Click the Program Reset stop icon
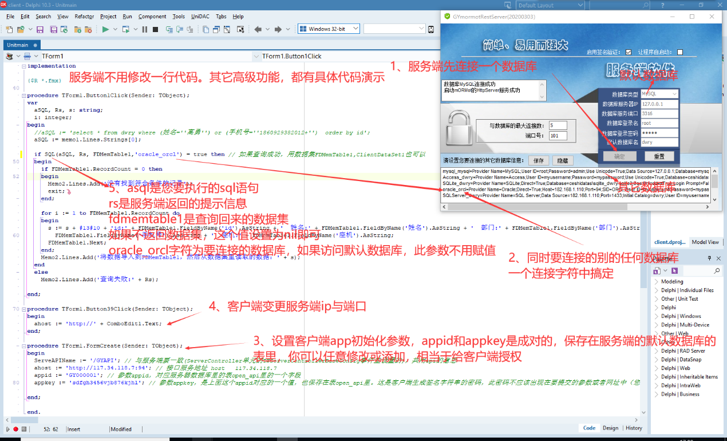 [x=155, y=29]
